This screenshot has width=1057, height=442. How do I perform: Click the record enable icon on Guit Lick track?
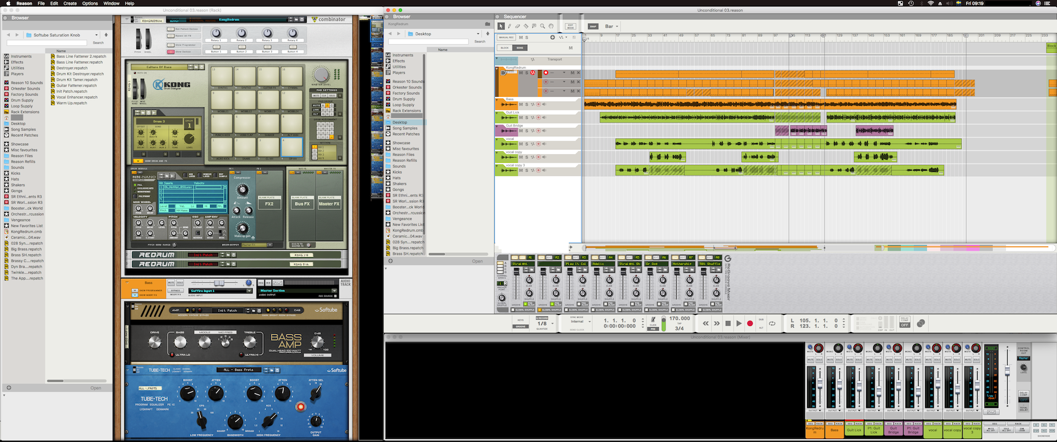[538, 117]
